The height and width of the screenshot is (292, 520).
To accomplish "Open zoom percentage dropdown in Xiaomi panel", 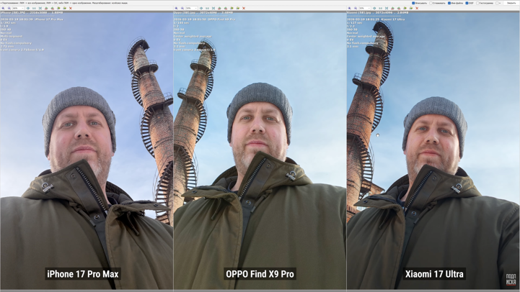I will point(365,8).
